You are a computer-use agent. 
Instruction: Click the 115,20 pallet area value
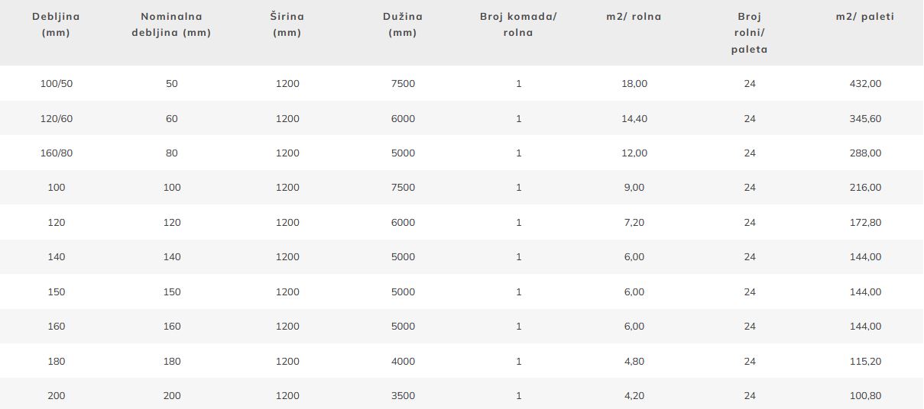(x=865, y=361)
